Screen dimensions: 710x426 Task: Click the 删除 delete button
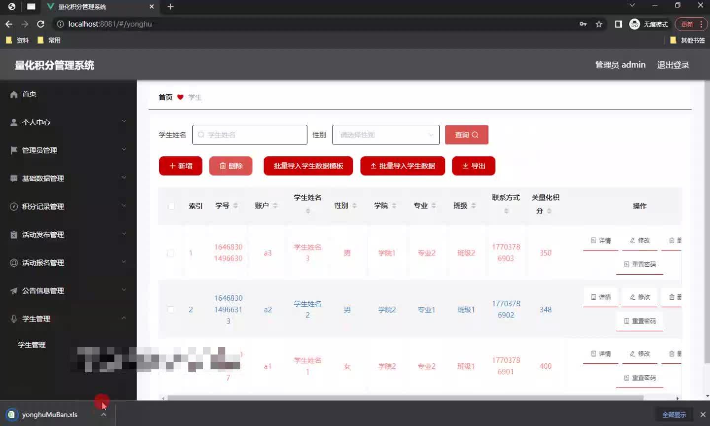230,166
